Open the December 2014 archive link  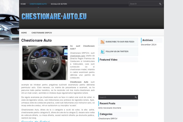pyautogui.click(x=149, y=45)
